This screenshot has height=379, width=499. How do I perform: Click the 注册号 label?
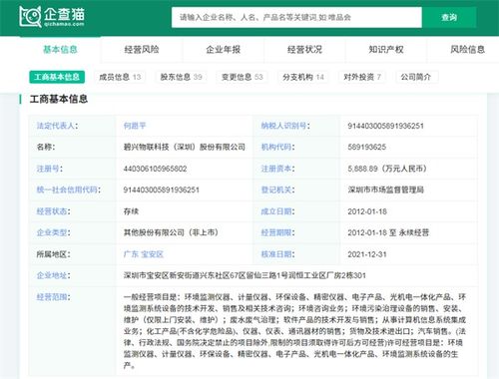(49, 169)
